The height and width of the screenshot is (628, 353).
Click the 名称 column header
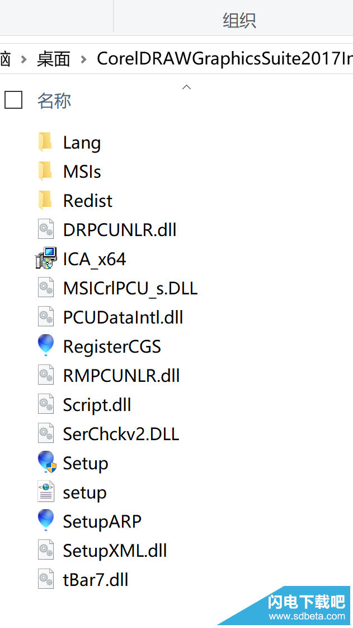pos(54,101)
